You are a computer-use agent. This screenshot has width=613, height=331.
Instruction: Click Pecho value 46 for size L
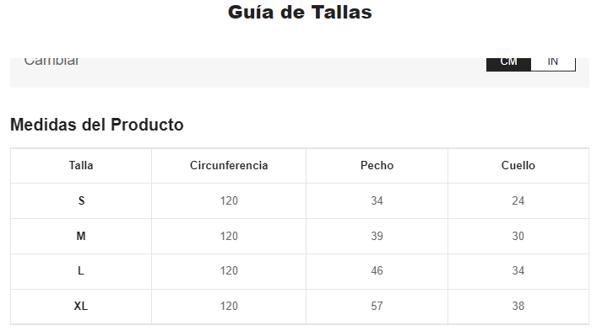(x=377, y=271)
